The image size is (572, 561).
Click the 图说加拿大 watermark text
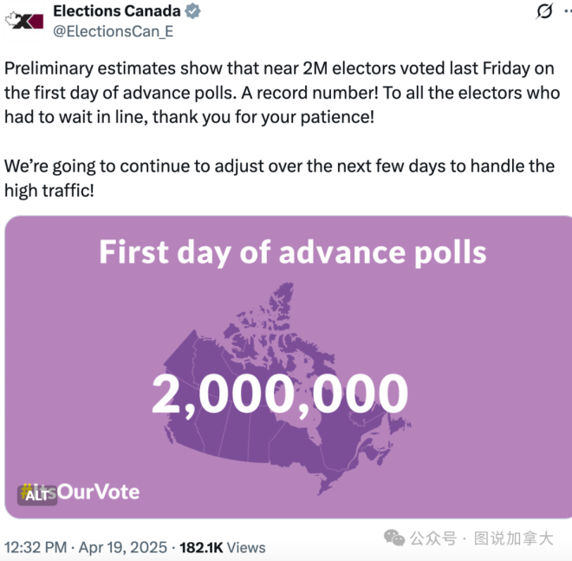513,538
